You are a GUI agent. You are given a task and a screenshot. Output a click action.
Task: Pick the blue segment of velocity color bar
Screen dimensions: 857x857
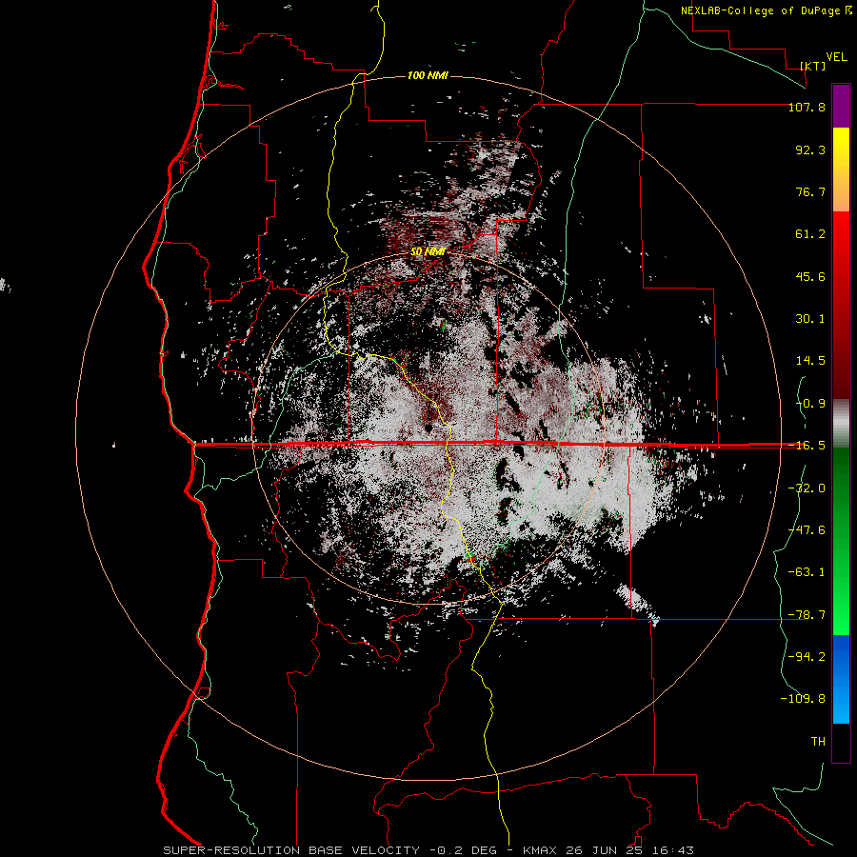pos(841,679)
